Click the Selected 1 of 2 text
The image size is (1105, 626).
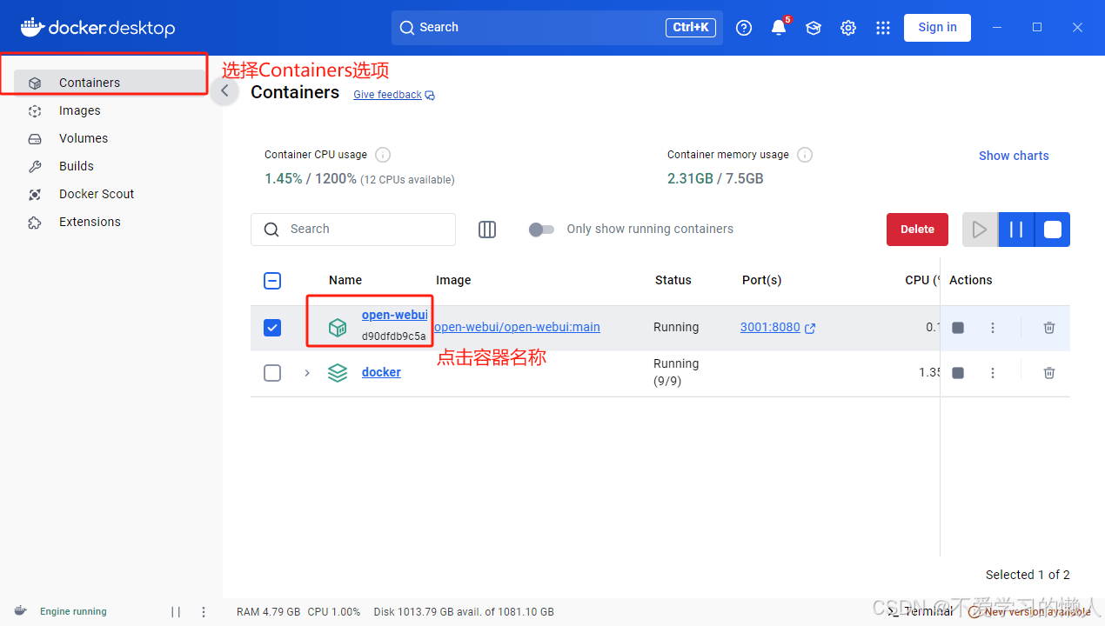click(1028, 575)
